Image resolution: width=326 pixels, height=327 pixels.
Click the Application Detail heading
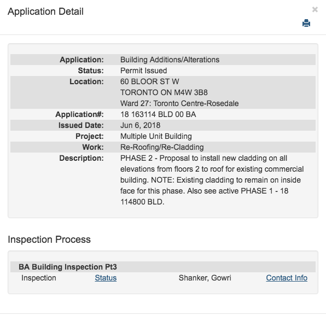45,11
